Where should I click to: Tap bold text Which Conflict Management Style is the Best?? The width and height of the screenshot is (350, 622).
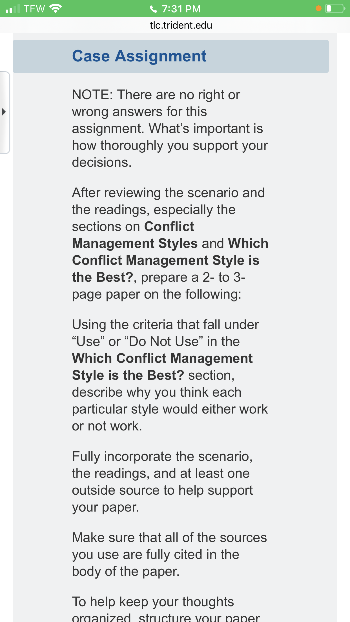pos(170,260)
